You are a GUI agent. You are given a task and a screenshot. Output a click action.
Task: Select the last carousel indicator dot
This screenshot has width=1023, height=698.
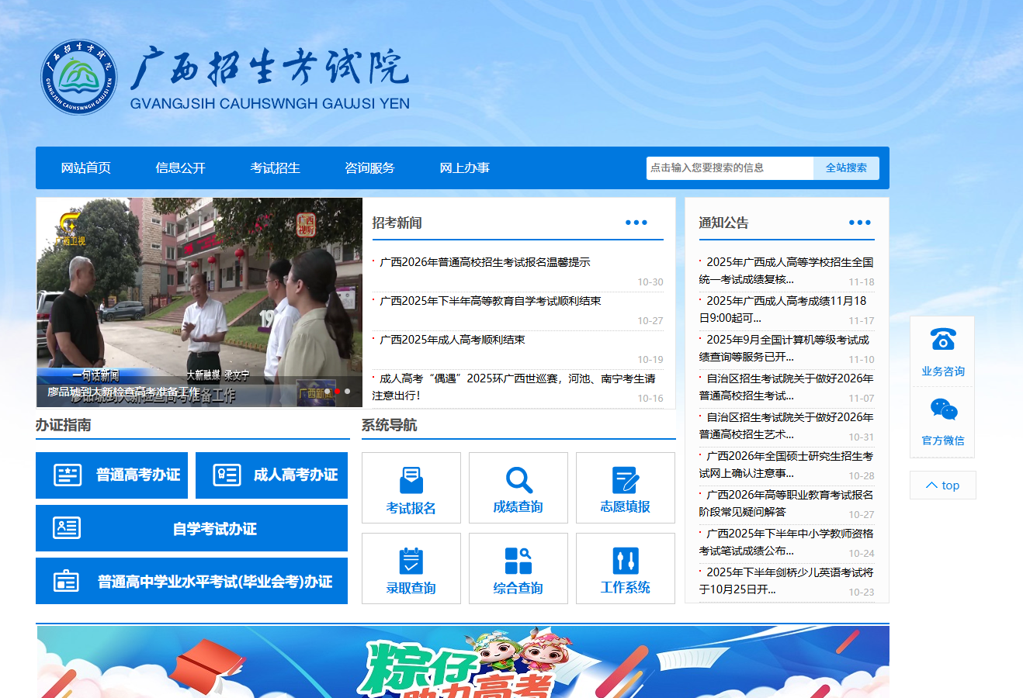(x=347, y=392)
